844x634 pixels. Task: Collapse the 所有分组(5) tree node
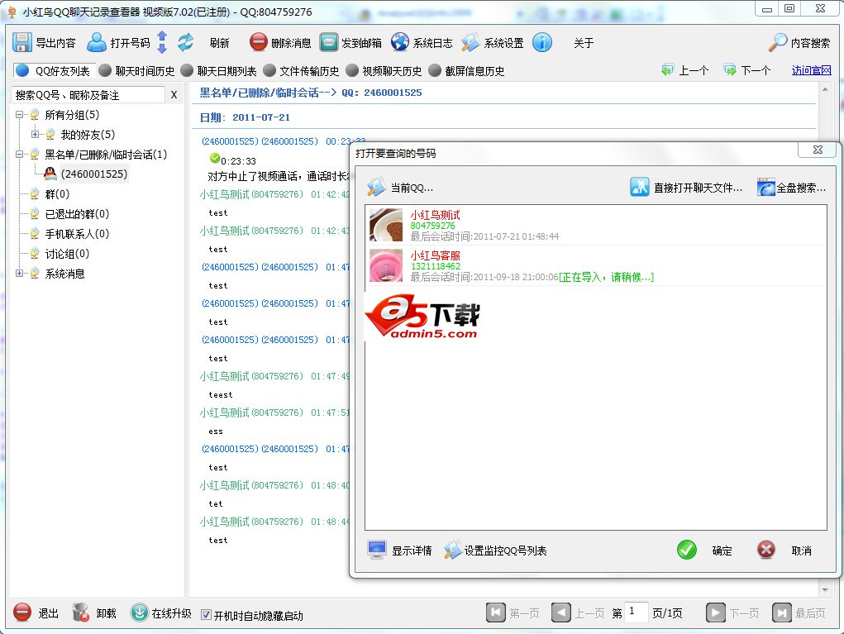pos(19,115)
